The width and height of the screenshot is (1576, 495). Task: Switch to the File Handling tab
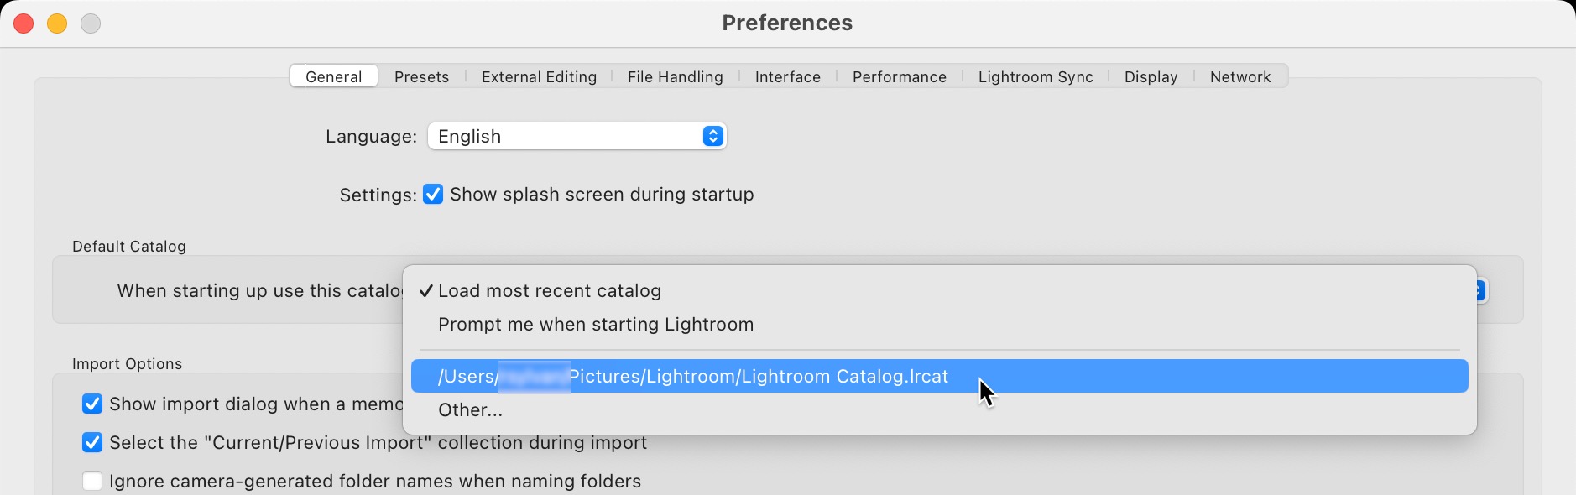pyautogui.click(x=675, y=76)
